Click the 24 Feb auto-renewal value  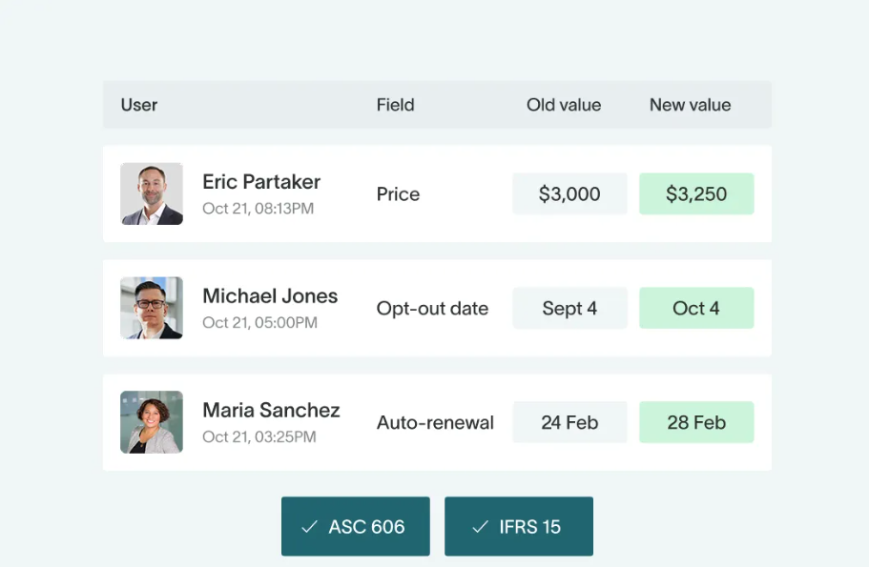569,421
